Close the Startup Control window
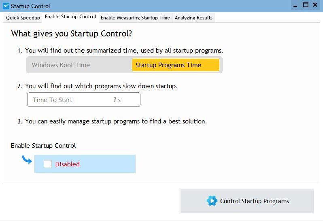Viewport: 323px width, 221px height. coord(315,5)
